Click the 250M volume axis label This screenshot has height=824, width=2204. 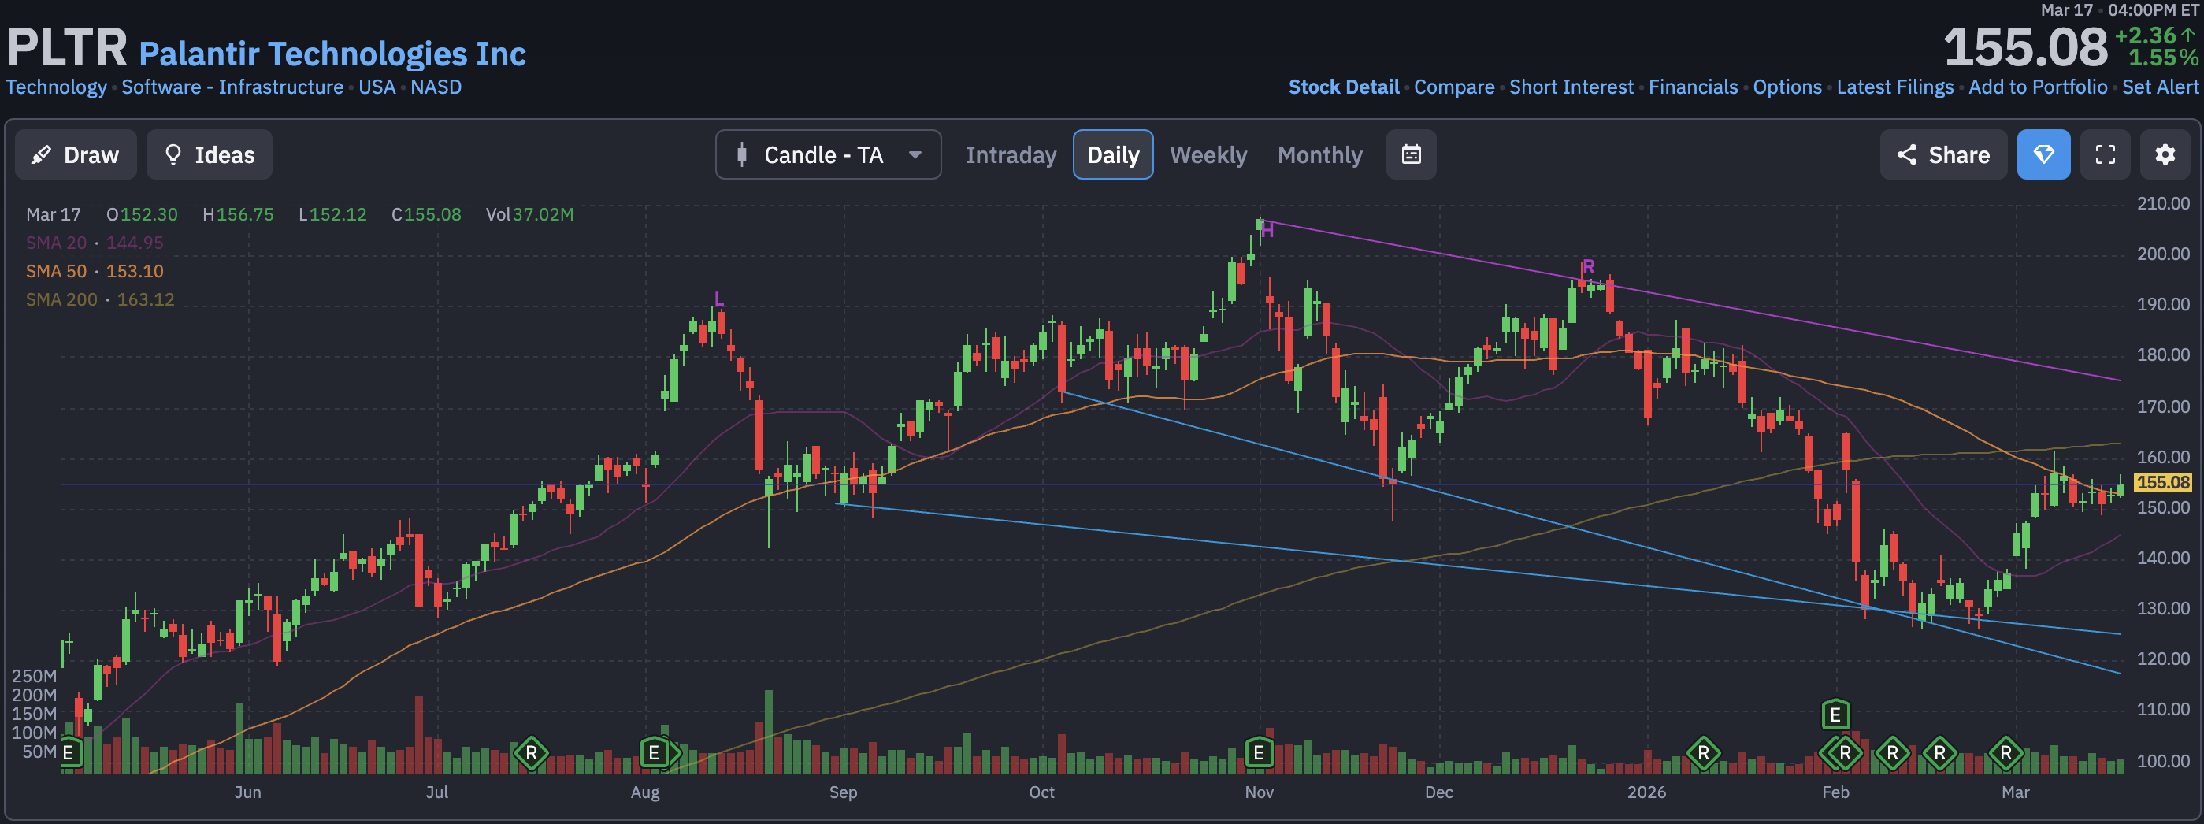(x=34, y=676)
